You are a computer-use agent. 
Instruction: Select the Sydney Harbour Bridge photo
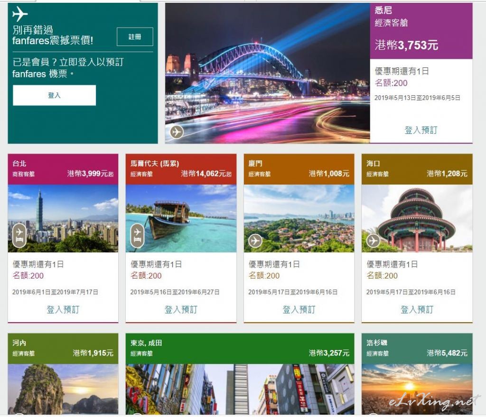[x=268, y=73]
